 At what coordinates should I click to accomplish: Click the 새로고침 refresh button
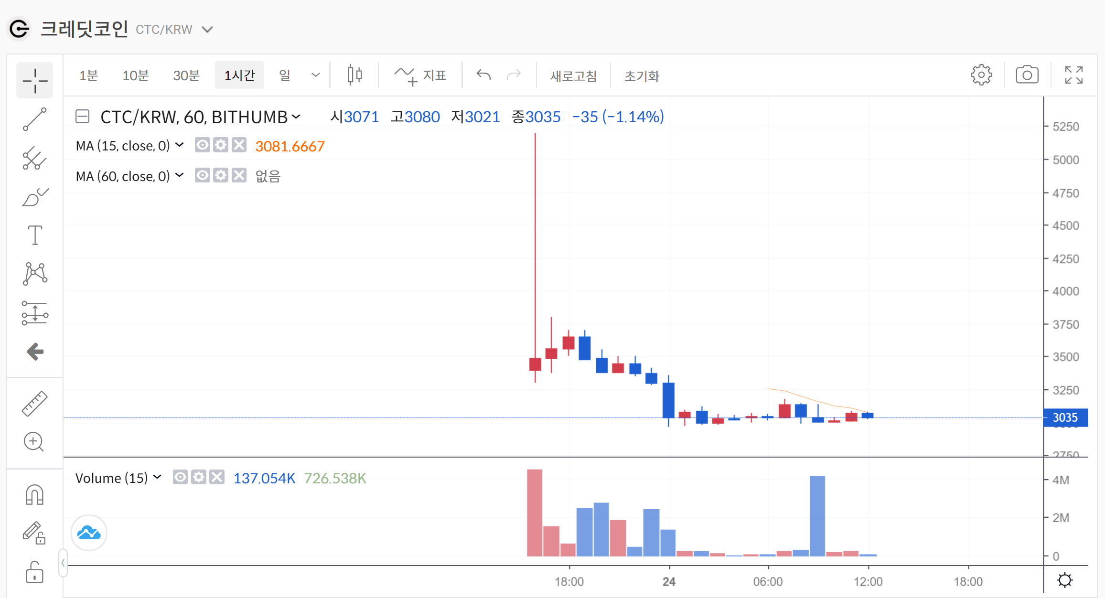point(573,76)
